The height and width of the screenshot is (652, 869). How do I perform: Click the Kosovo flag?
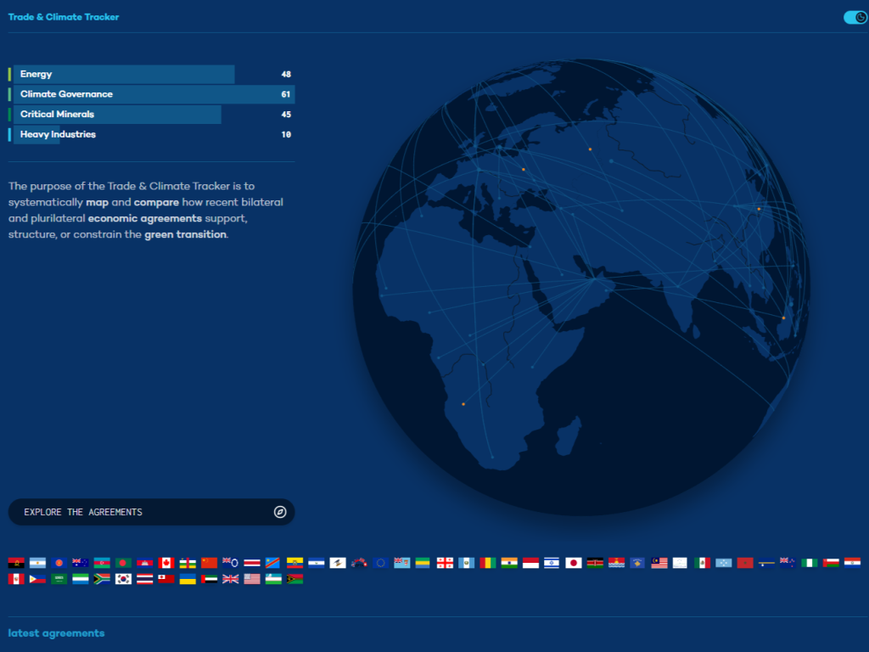tap(637, 563)
